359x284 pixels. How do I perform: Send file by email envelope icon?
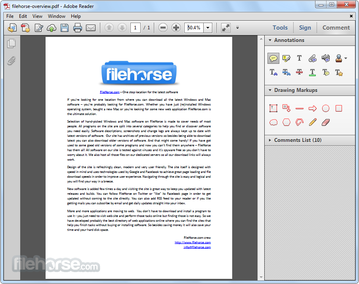click(91, 28)
